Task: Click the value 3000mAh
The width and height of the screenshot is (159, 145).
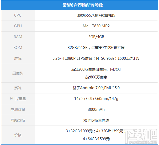Action: click(x=96, y=109)
